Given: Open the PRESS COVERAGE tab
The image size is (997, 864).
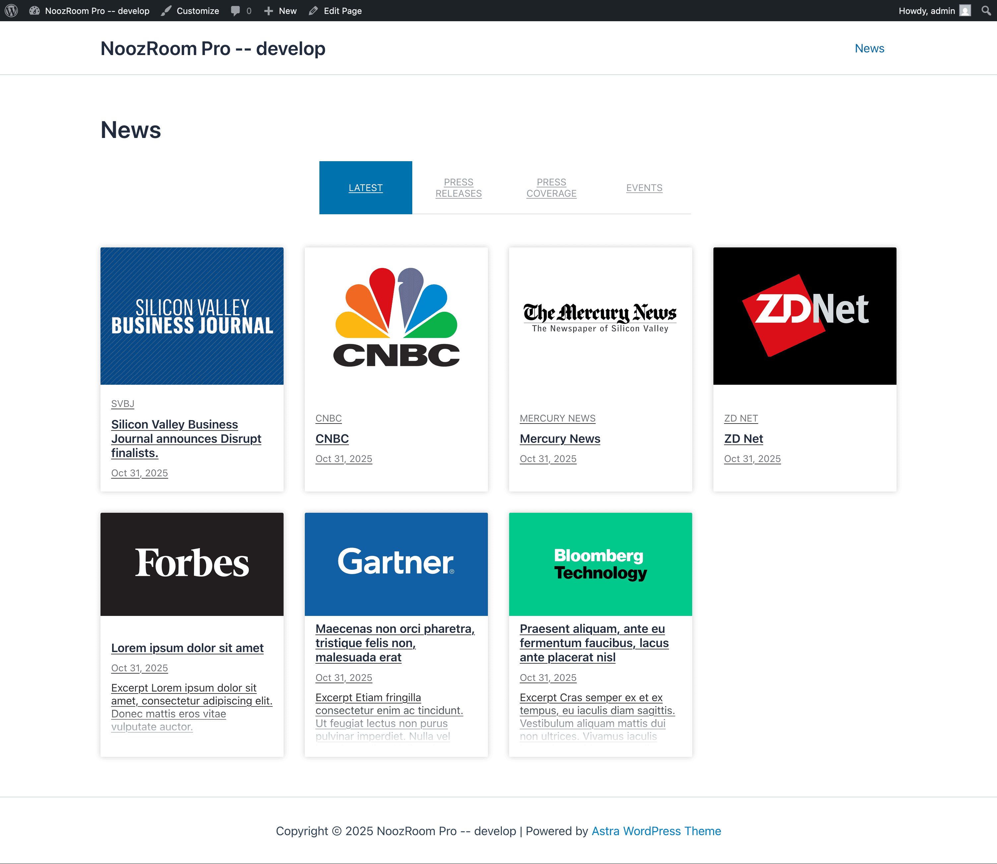Looking at the screenshot, I should tap(551, 187).
